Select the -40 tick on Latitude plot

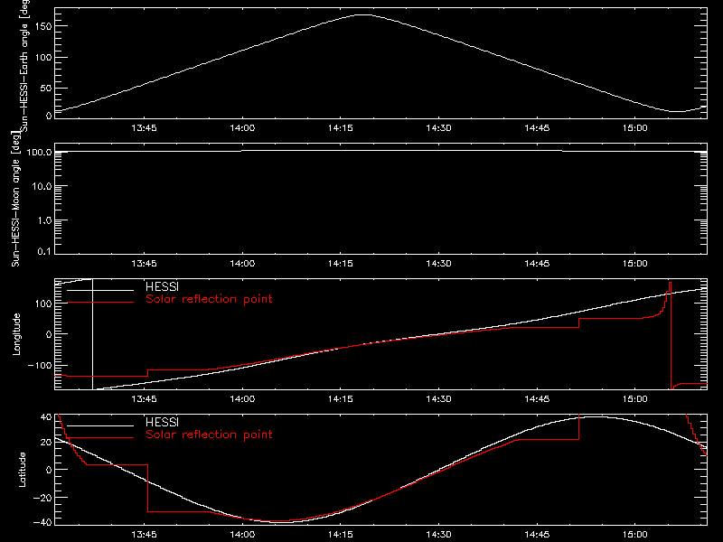(42, 522)
